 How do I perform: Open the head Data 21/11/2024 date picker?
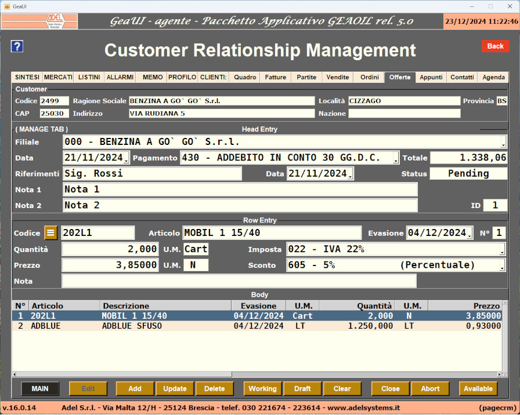tap(127, 158)
